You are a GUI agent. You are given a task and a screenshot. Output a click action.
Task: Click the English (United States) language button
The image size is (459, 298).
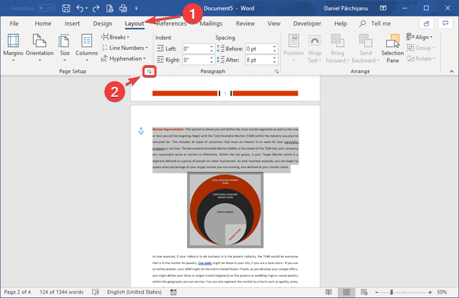tap(134, 292)
